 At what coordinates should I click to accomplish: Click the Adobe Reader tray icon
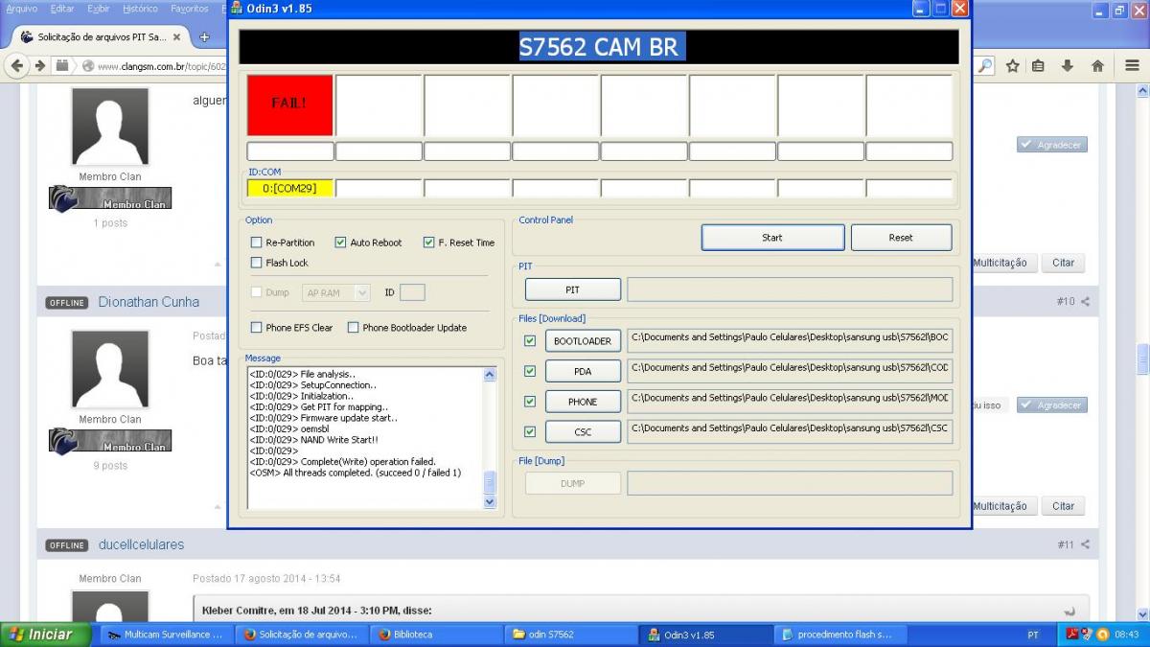1072,634
